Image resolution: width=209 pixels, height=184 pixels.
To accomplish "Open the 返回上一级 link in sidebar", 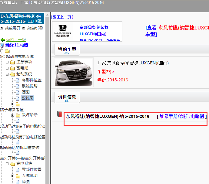I will coord(16,39).
